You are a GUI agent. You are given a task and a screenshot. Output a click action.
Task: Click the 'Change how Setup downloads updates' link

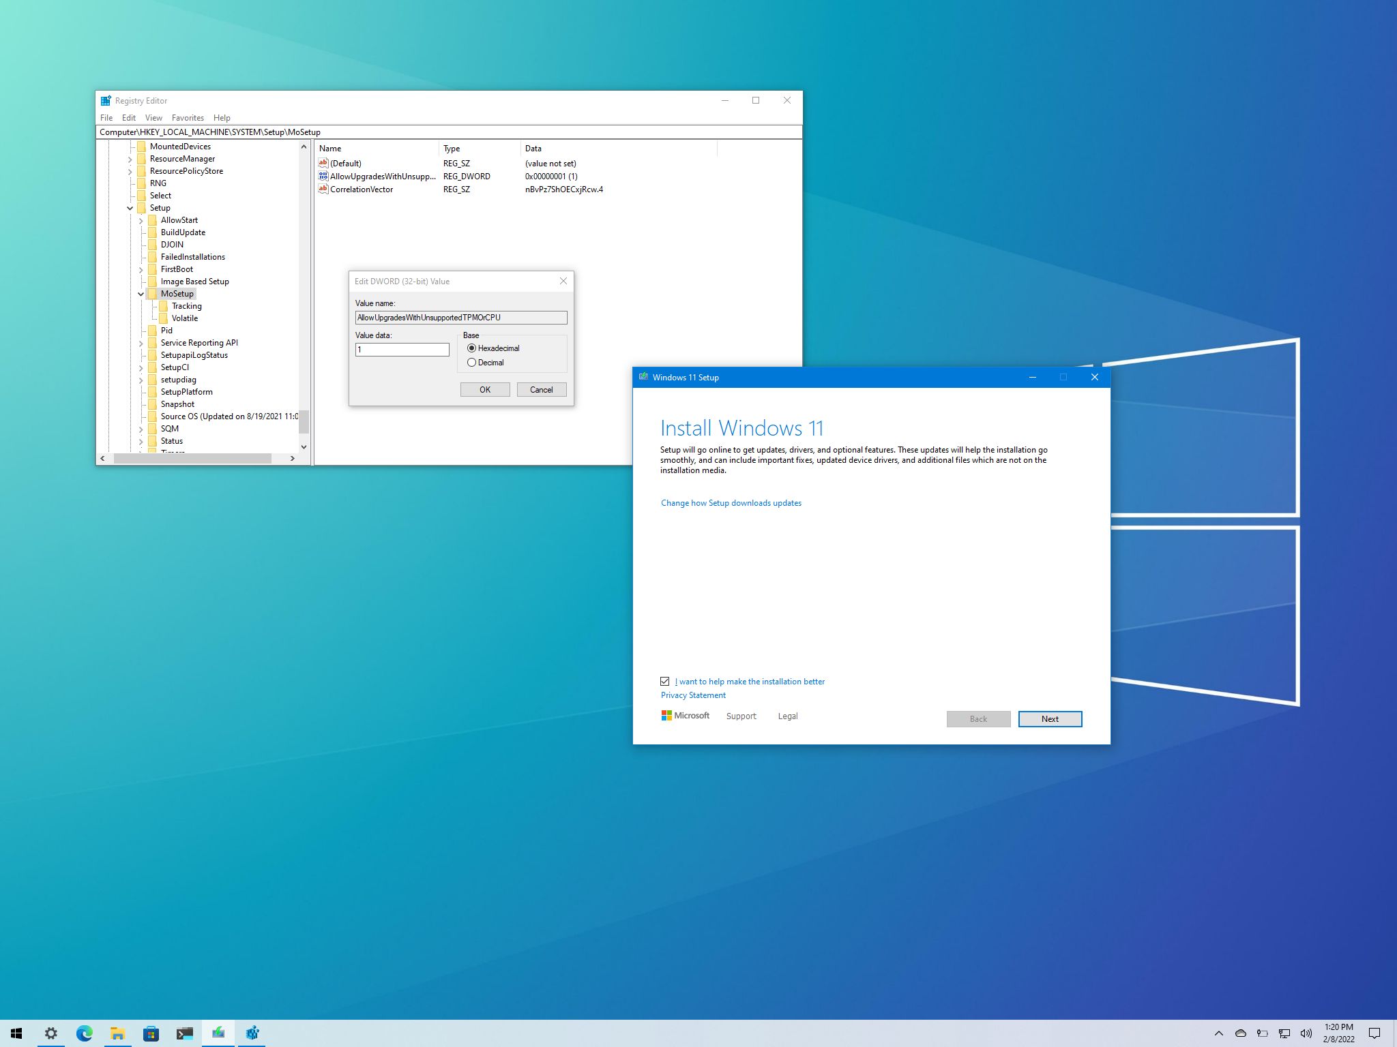[x=731, y=502]
